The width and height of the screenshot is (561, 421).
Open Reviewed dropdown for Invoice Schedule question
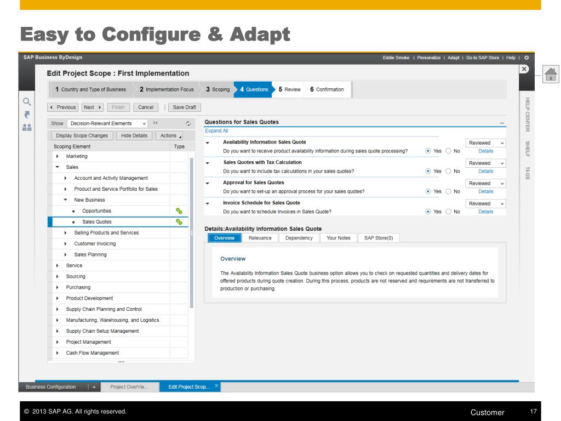(485, 204)
